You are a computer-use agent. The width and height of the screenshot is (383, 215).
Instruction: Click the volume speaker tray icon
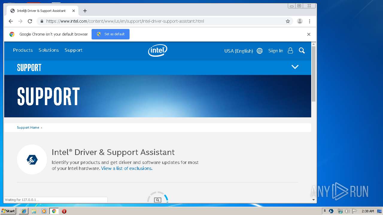(x=347, y=211)
